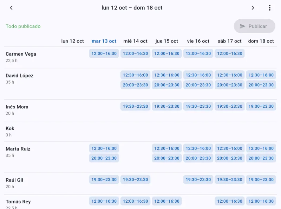Viewport: 281px width, 209px height.
Task: Open Marta Ruiz's Tuesday 20:00–23:30 shift
Action: [104, 158]
